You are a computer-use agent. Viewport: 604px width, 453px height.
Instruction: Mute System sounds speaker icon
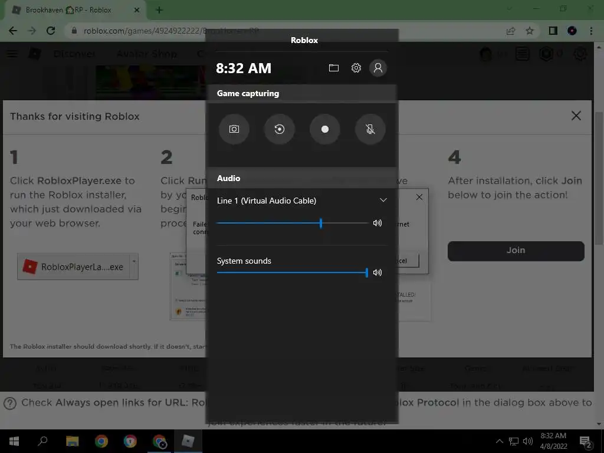point(377,273)
